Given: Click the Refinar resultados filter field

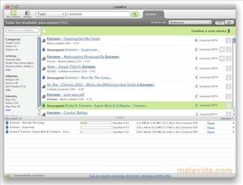Looking at the screenshot, I should pyautogui.click(x=22, y=30).
